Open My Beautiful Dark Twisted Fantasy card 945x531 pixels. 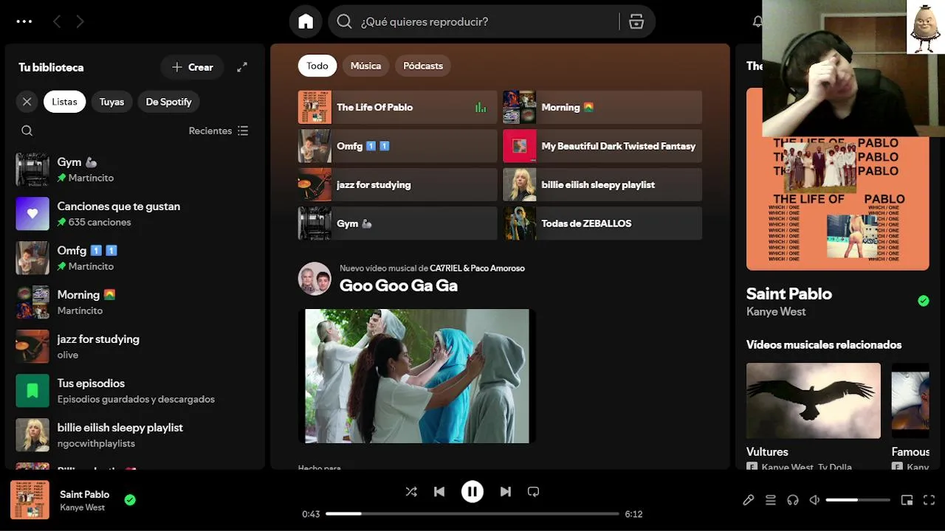coord(602,146)
